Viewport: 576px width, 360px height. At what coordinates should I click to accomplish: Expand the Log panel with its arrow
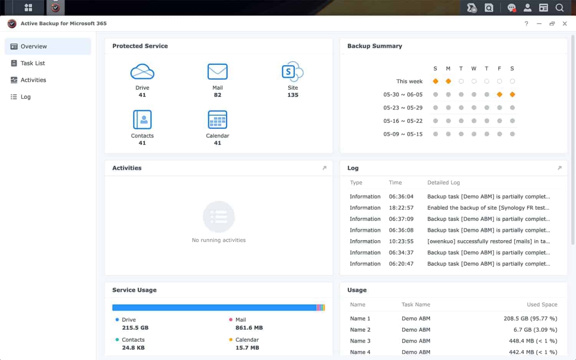coord(560,168)
